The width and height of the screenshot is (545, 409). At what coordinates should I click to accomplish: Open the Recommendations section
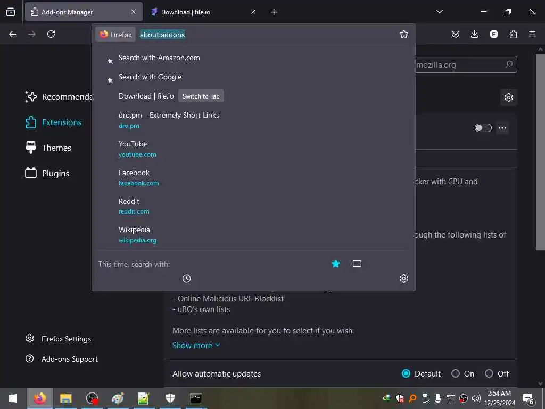[58, 97]
